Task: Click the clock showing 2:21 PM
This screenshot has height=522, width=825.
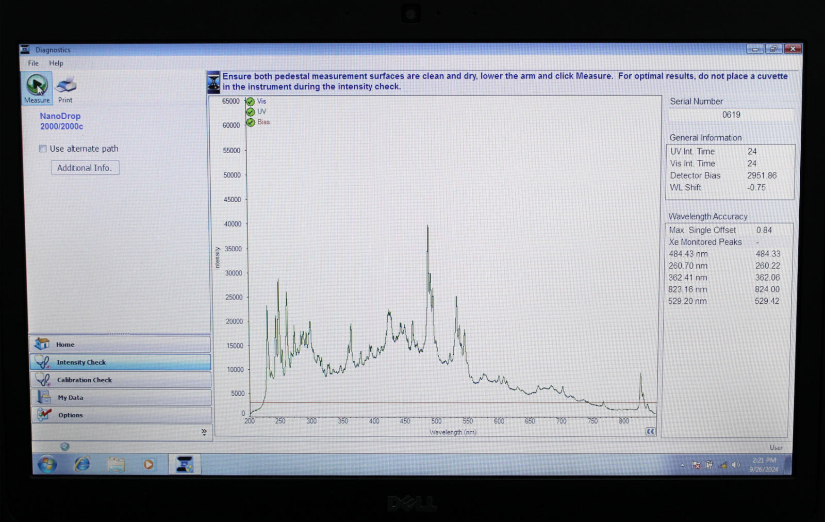Action: click(764, 460)
